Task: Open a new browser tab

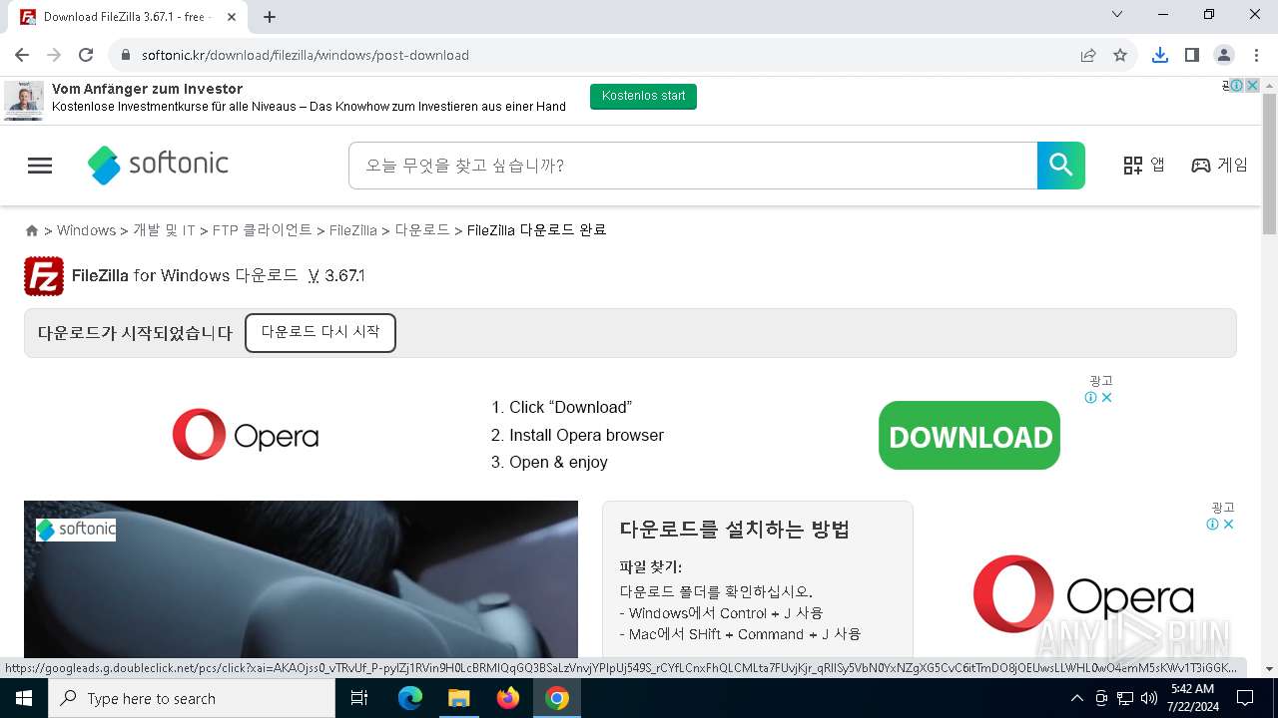Action: point(270,17)
